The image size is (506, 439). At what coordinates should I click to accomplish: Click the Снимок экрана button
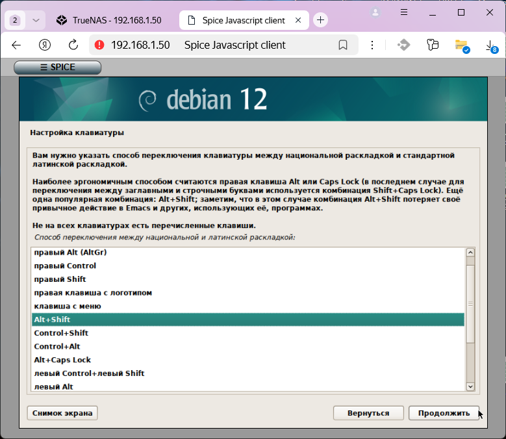pyautogui.click(x=62, y=413)
